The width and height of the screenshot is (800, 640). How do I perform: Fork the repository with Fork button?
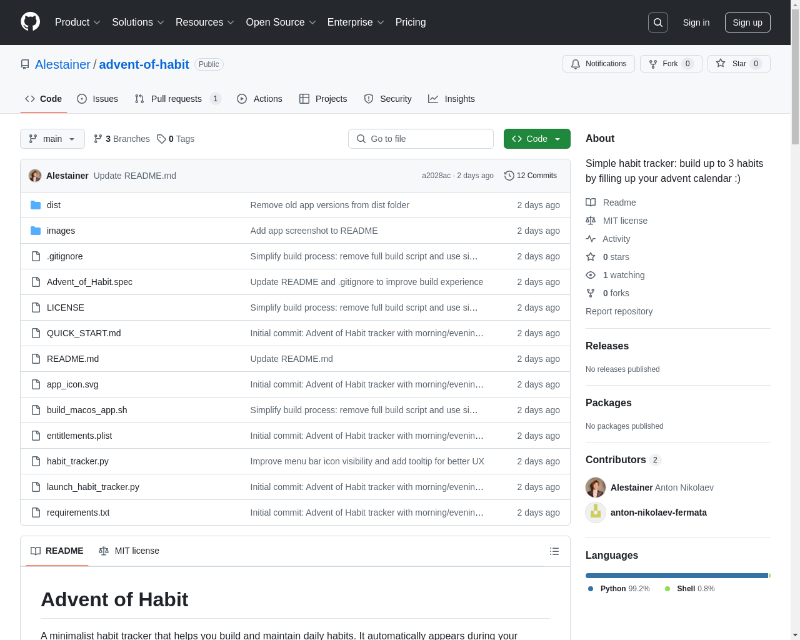click(671, 64)
